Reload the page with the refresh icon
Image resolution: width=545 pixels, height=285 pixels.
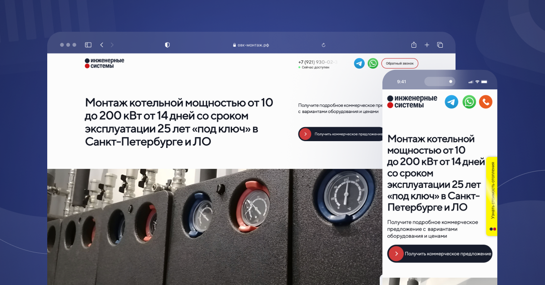[323, 45]
